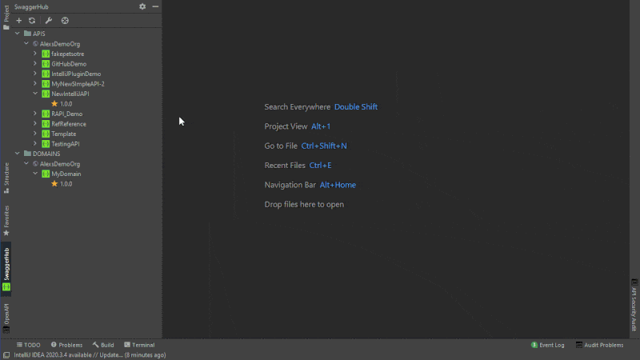
Task: Click the MyNewSimpleAPI-2 API icon
Action: (x=46, y=84)
